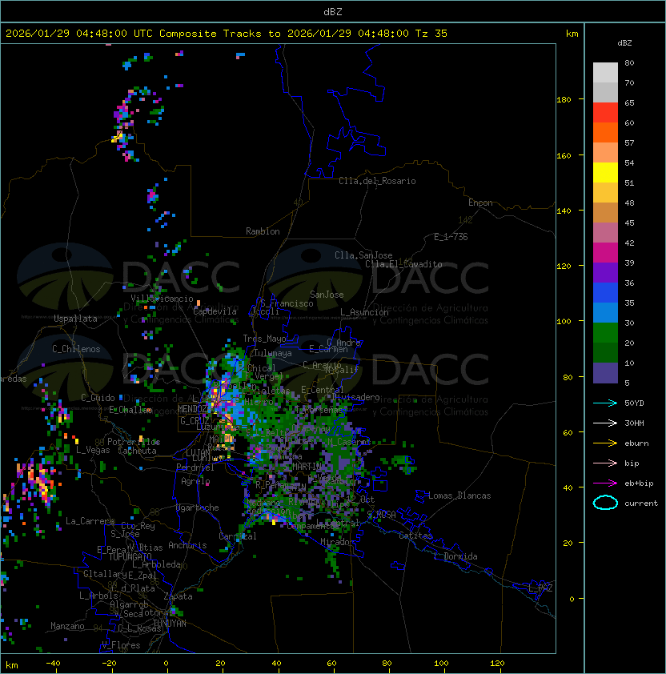
Task: Click the 'TUNUYAN' map label
Action: point(170,624)
